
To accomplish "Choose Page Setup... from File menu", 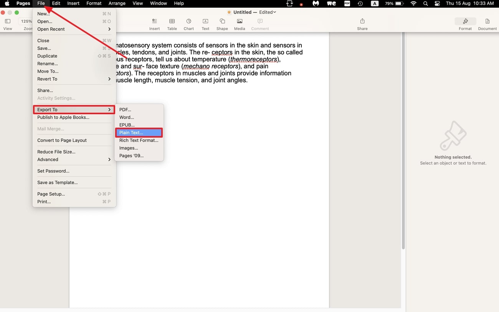I will [x=74, y=194].
